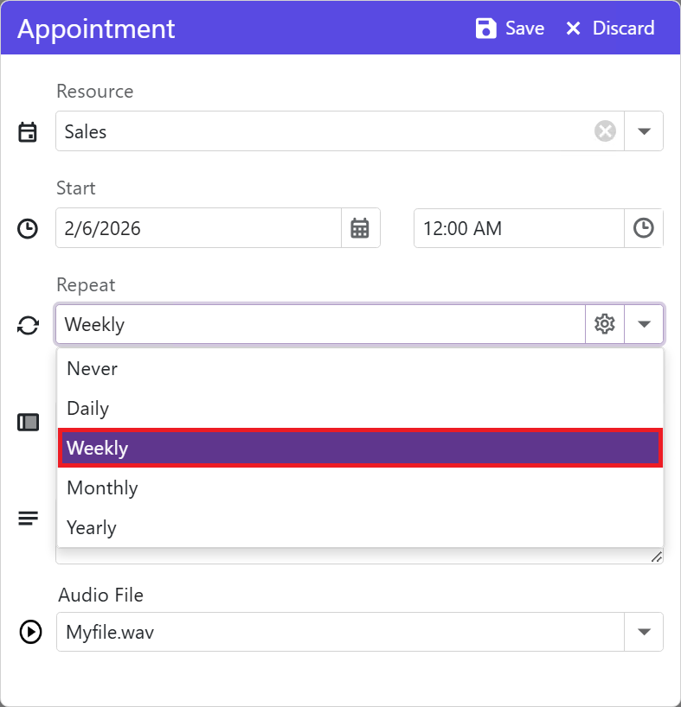681x707 pixels.
Task: Discard the appointment changes
Action: (610, 29)
